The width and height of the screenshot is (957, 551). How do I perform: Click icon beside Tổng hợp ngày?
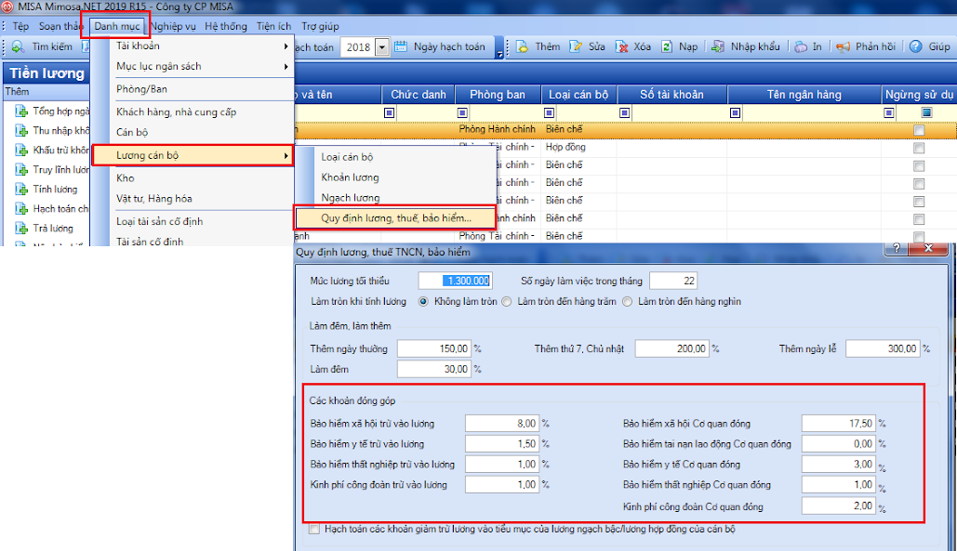pyautogui.click(x=21, y=111)
